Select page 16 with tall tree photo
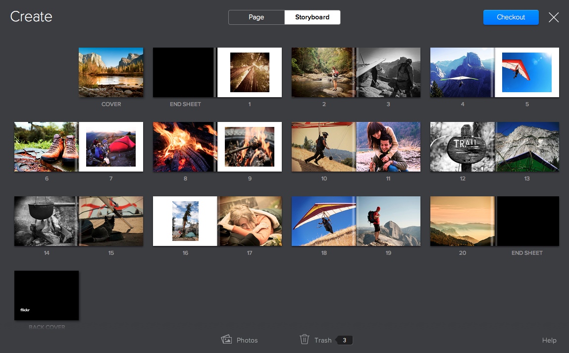The width and height of the screenshot is (569, 353). (x=185, y=221)
